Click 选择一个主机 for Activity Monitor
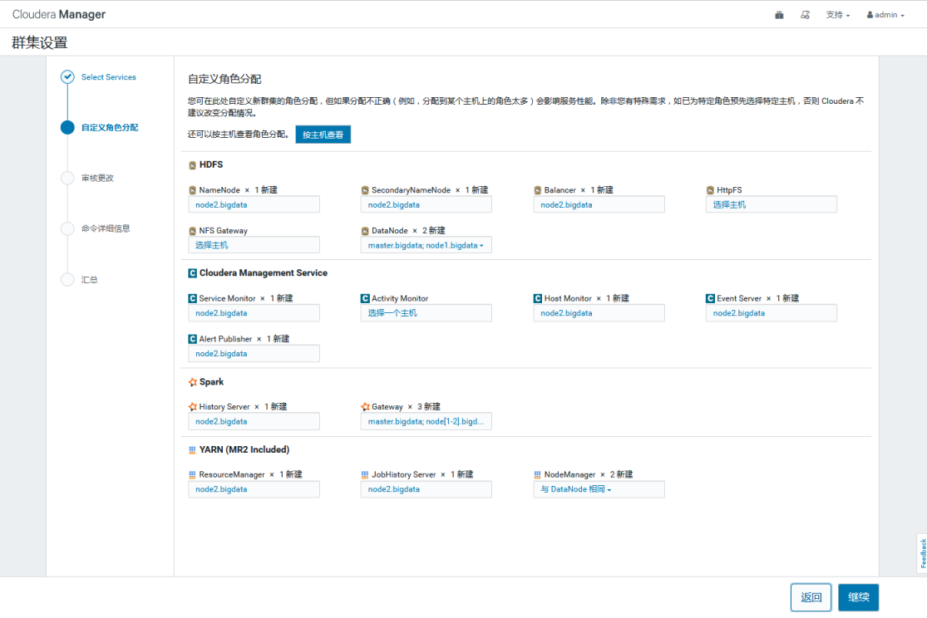The width and height of the screenshot is (927, 618). (x=426, y=312)
